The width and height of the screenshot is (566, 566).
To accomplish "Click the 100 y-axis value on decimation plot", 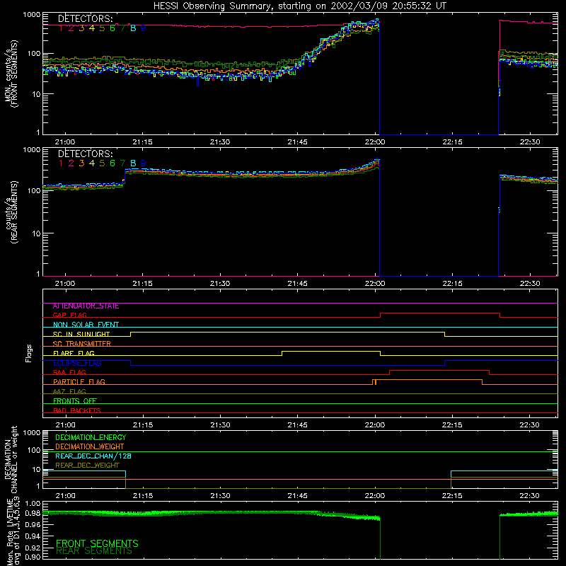I will click(34, 450).
